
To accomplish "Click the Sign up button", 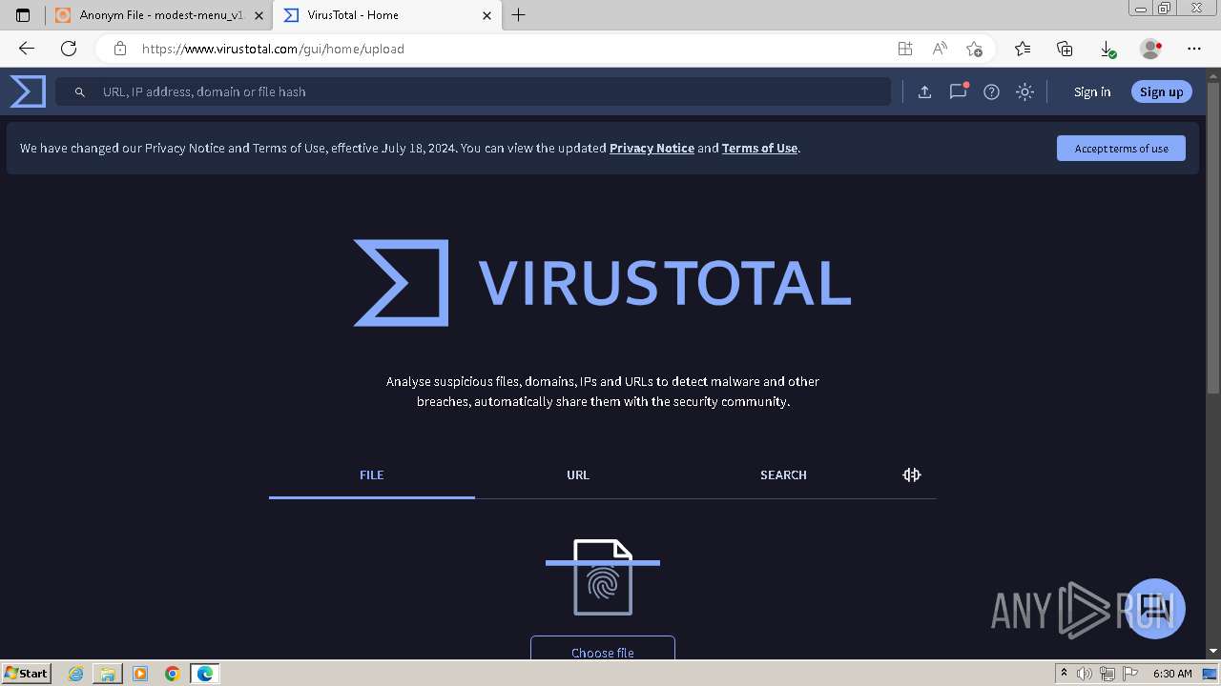I will 1161,91.
